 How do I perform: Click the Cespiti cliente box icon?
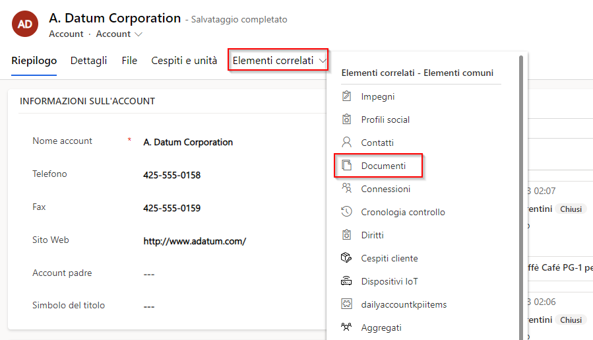(346, 258)
